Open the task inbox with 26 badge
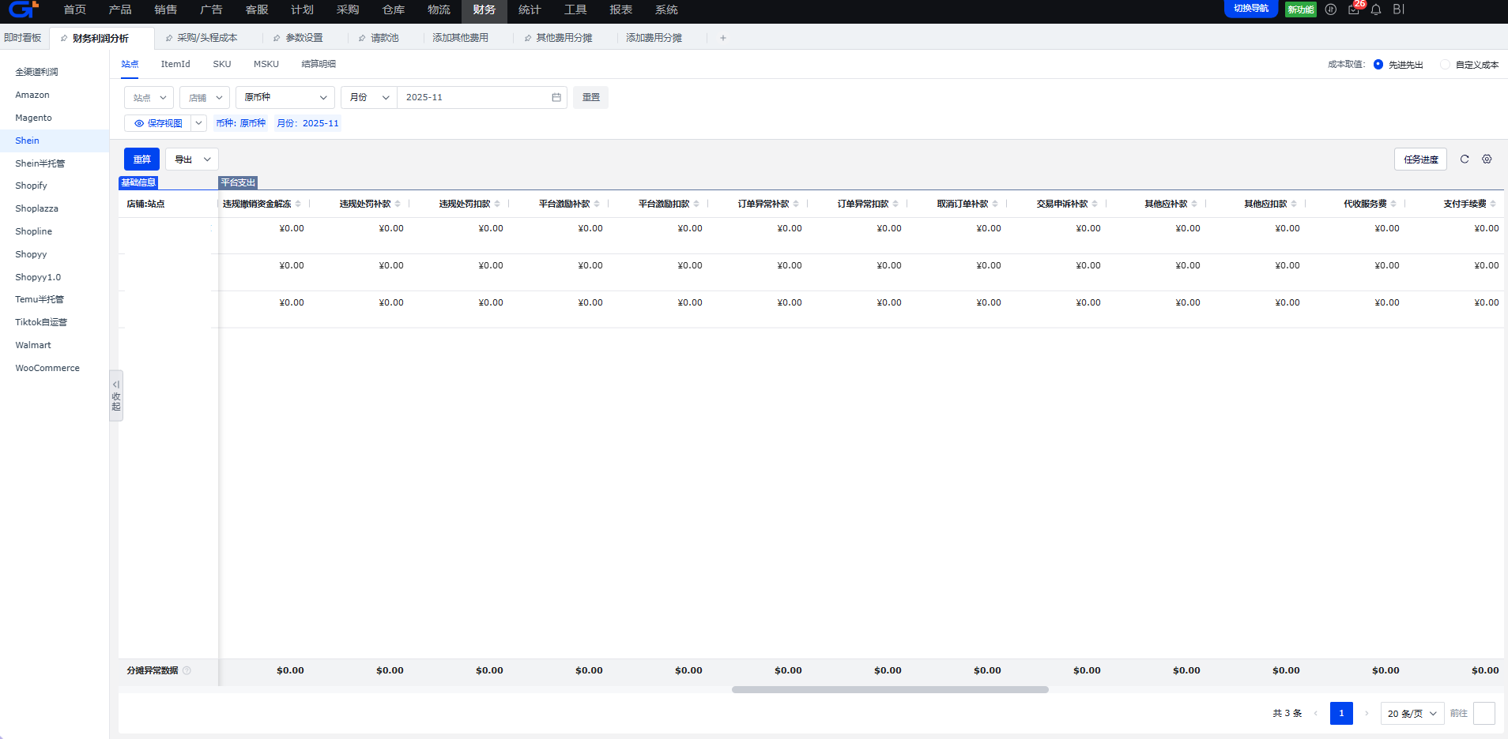 [x=1354, y=9]
